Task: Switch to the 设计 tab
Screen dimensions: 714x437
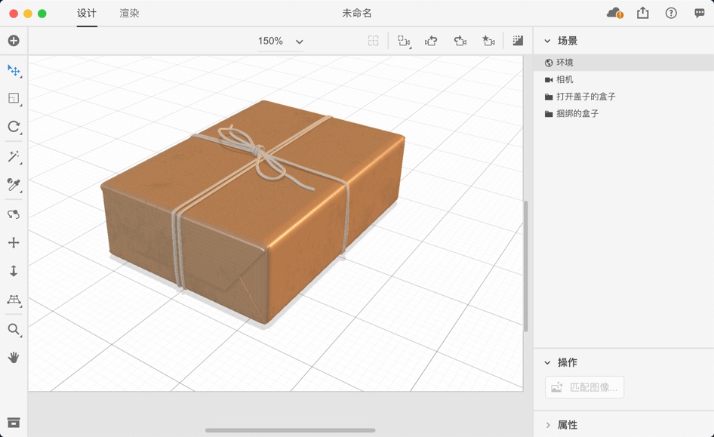Action: click(86, 13)
